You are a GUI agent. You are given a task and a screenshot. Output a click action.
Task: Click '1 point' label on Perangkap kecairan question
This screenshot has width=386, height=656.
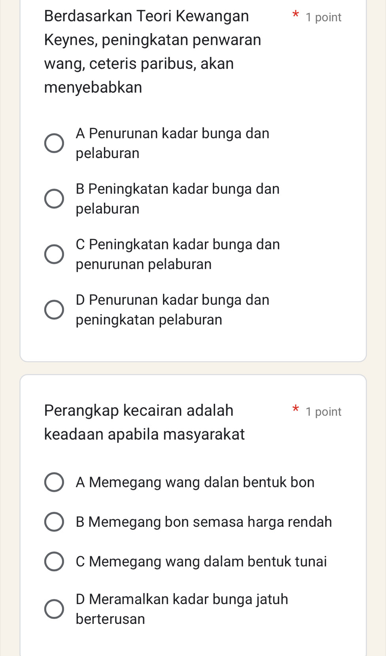click(323, 412)
